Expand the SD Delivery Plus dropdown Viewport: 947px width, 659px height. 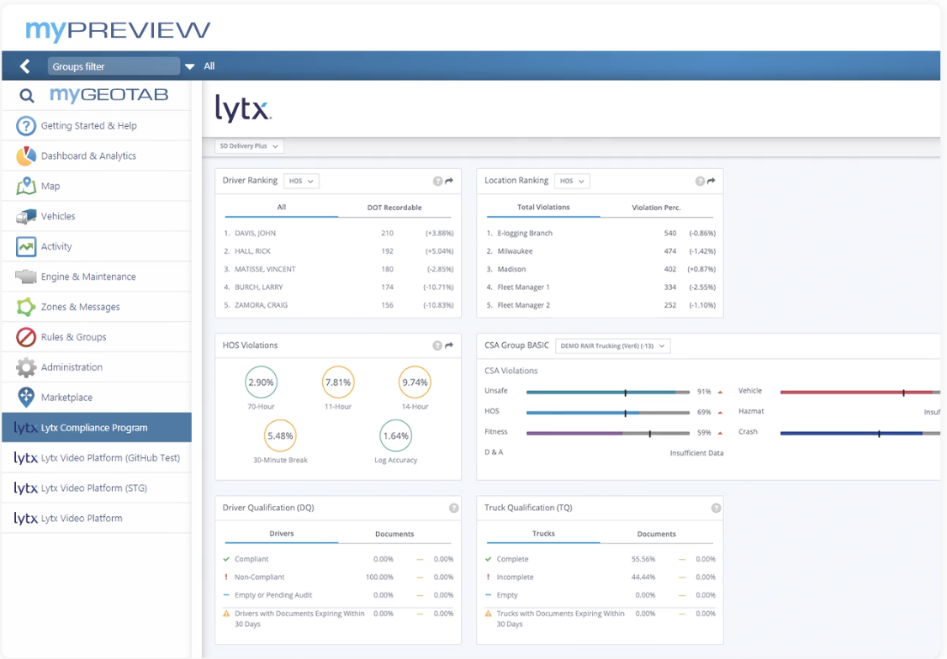click(x=250, y=146)
